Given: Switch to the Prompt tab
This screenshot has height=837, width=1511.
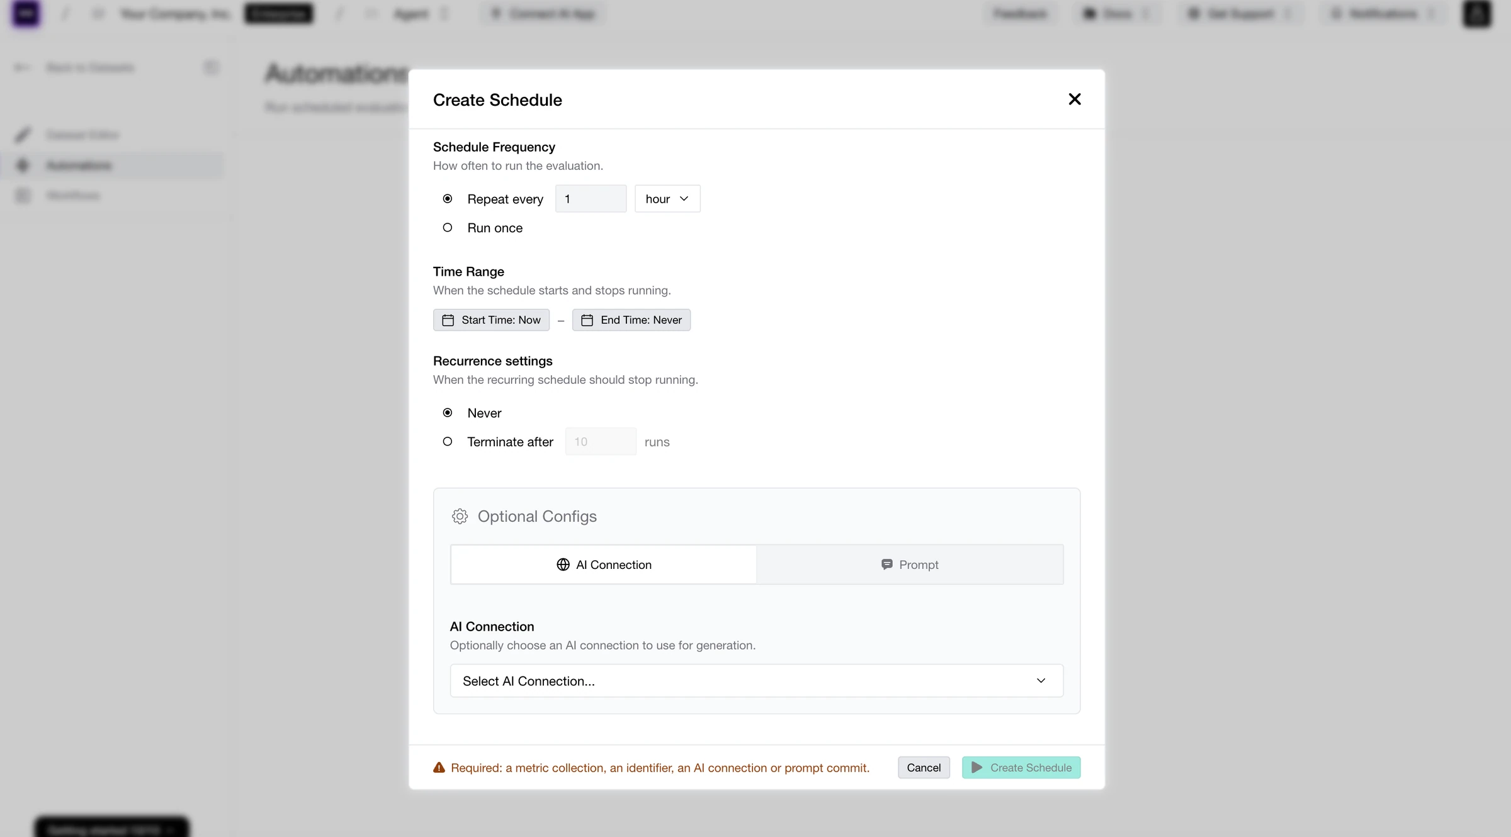Looking at the screenshot, I should point(910,565).
